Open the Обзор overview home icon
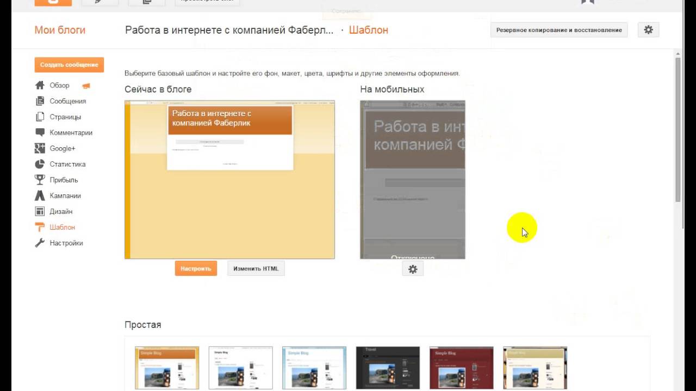The height and width of the screenshot is (391, 696). tap(40, 85)
